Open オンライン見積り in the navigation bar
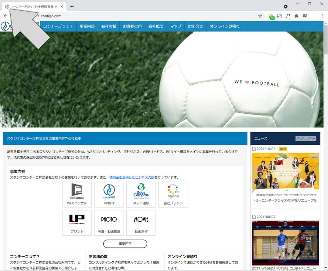This screenshot has width=328, height=271. pos(224,26)
